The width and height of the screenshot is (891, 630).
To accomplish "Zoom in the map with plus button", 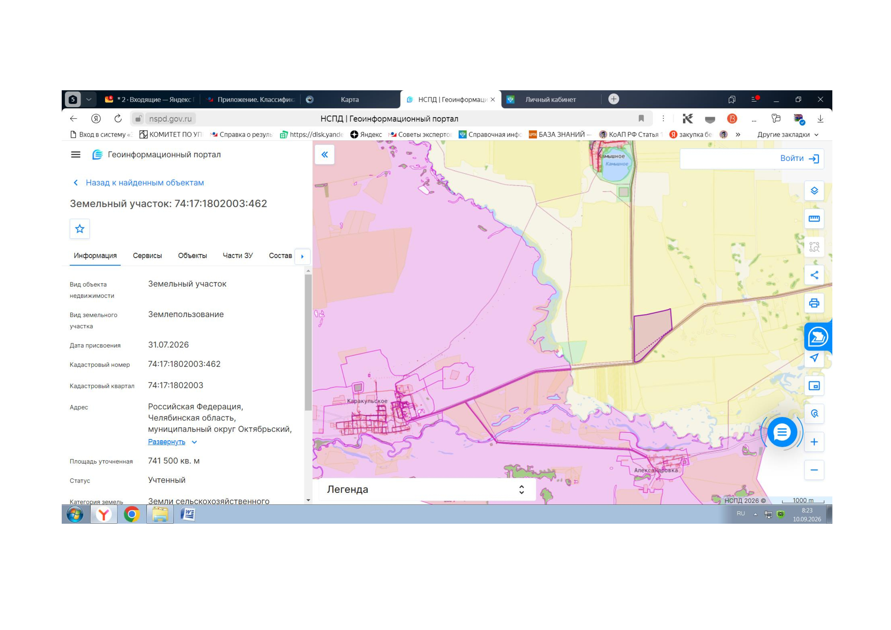I will (x=814, y=442).
